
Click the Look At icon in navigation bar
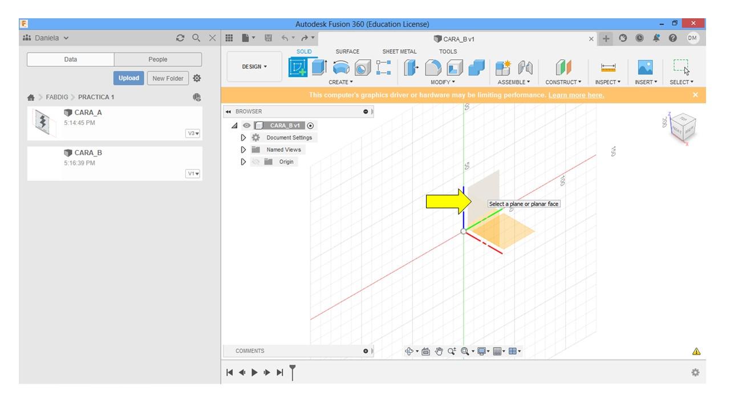pyautogui.click(x=425, y=352)
